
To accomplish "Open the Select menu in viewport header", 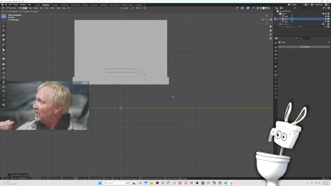I will (36, 8).
